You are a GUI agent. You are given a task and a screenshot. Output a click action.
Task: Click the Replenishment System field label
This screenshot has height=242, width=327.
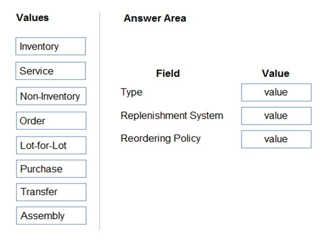click(x=172, y=116)
